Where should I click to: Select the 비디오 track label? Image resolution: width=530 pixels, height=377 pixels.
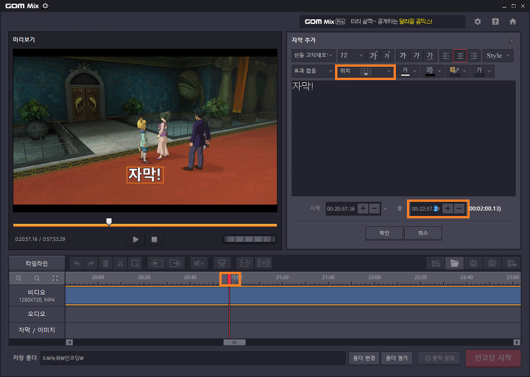(x=37, y=295)
